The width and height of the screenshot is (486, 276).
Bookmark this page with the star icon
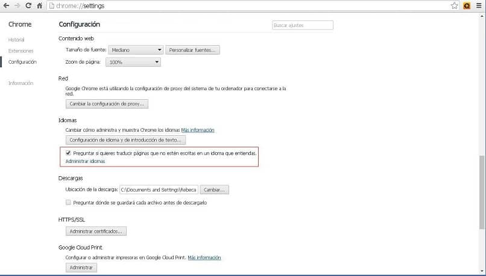point(454,5)
